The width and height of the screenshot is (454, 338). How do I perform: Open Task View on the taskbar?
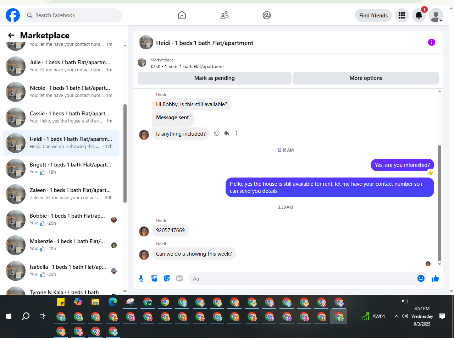pos(43,316)
